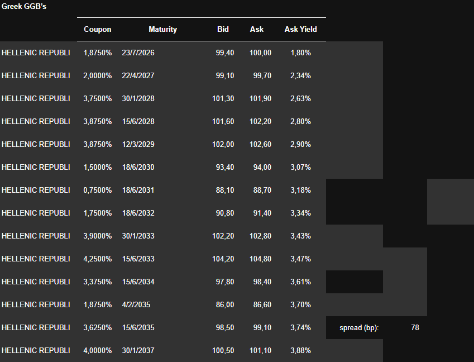Select the 93,40 bid cell

pyautogui.click(x=225, y=167)
